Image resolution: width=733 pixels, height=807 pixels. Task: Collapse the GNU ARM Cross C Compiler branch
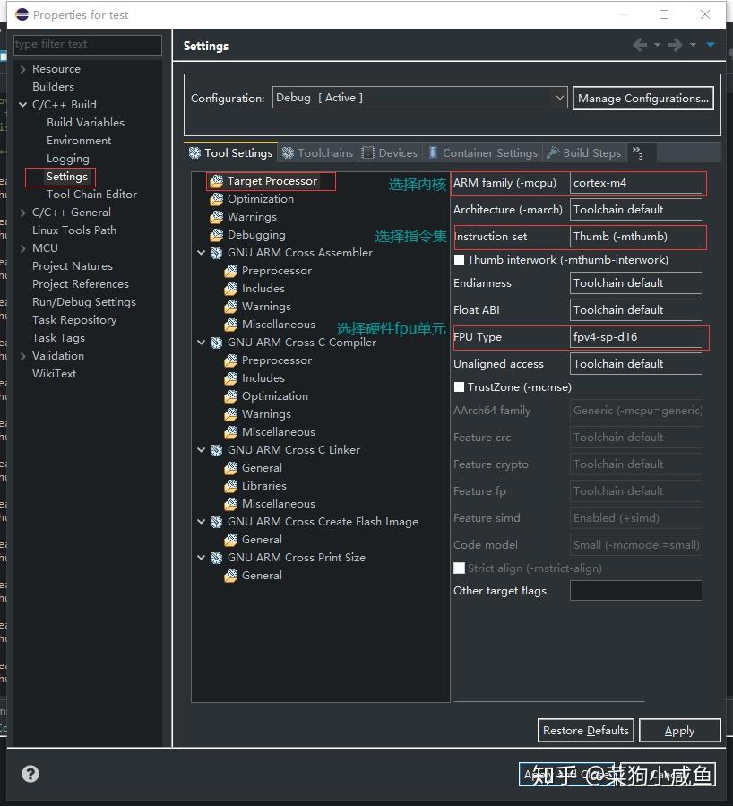[x=201, y=342]
